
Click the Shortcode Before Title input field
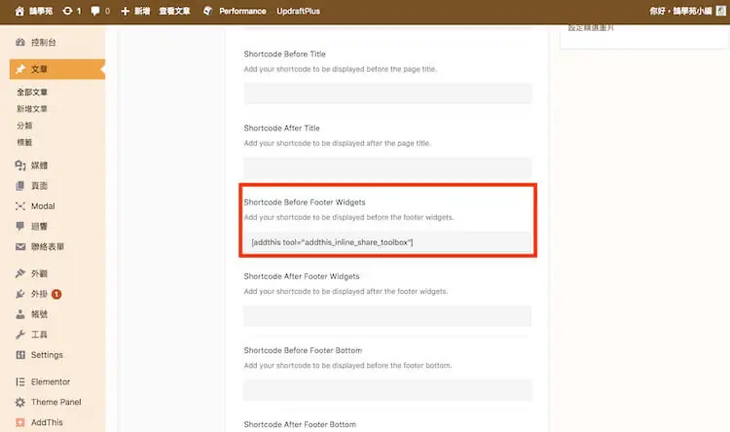pyautogui.click(x=387, y=94)
